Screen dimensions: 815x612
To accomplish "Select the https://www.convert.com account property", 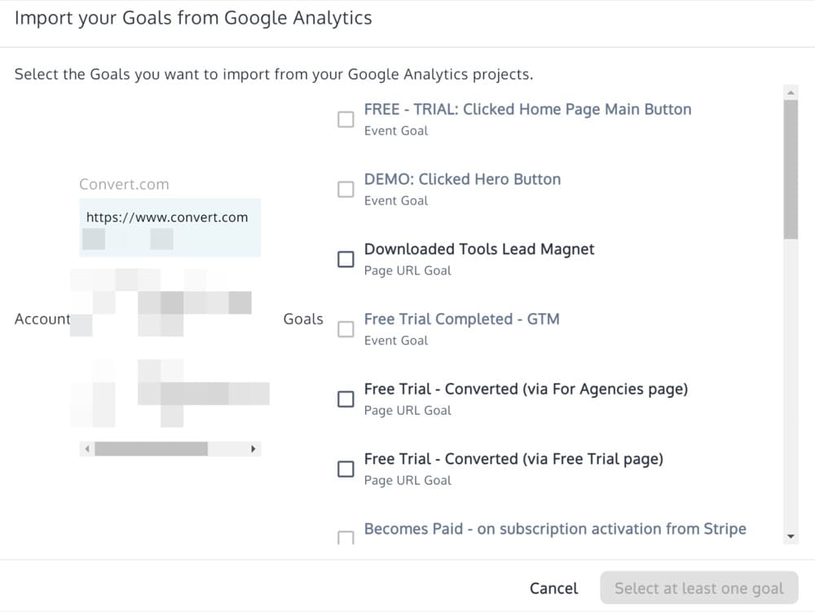I will coord(167,218).
